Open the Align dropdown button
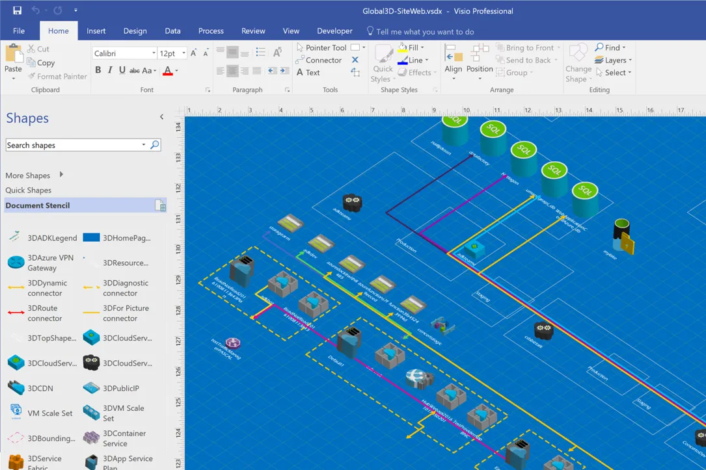This screenshot has height=470, width=706. tap(454, 62)
